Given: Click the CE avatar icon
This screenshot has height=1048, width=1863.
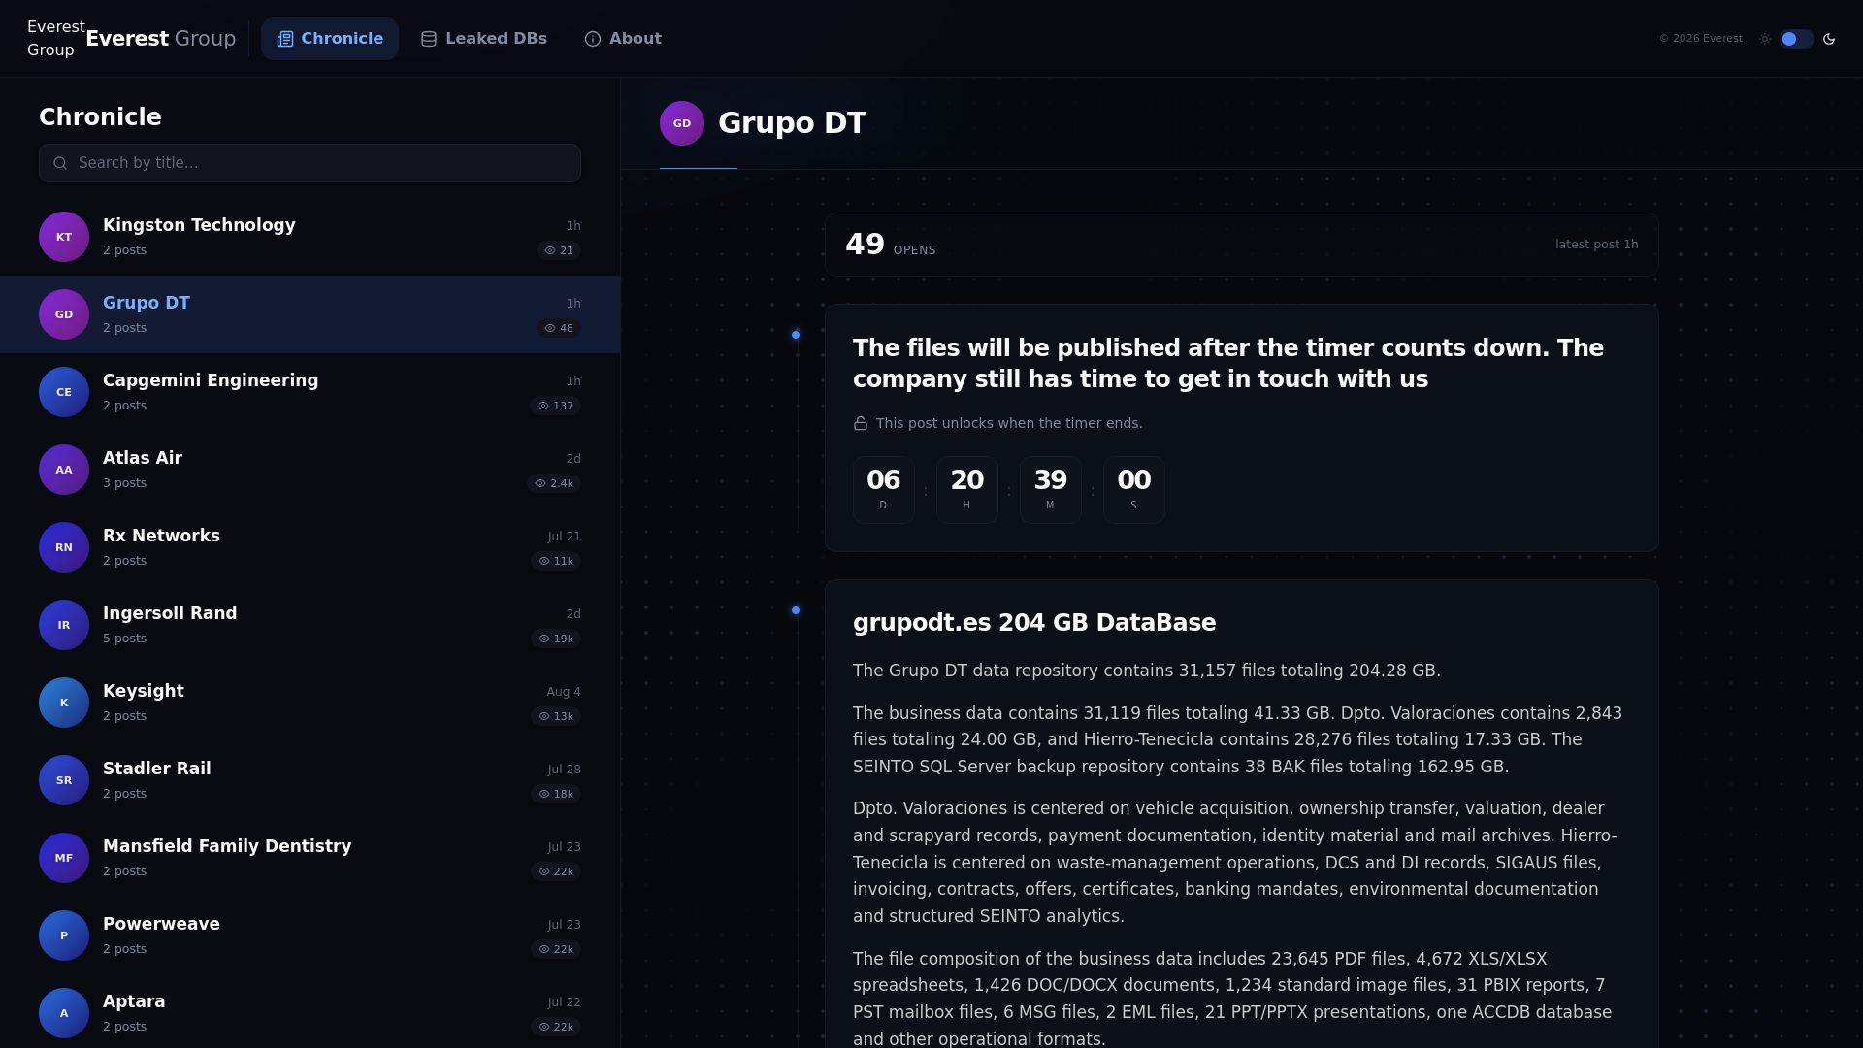Looking at the screenshot, I should pos(64,392).
